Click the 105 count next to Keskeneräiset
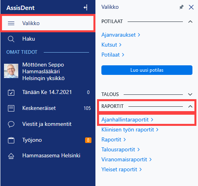Screen dimensions: 198x186 pos(87,108)
